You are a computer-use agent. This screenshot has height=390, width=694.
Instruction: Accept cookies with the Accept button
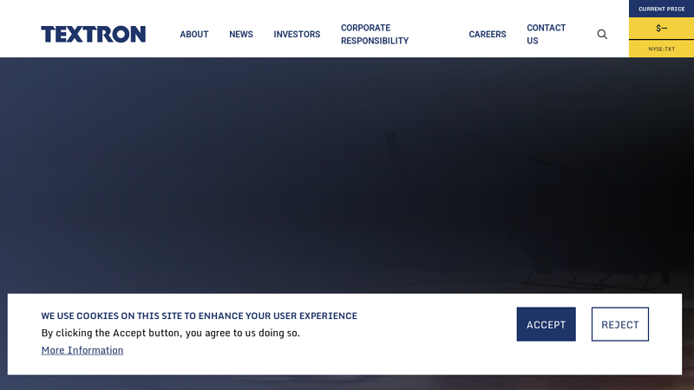(546, 324)
